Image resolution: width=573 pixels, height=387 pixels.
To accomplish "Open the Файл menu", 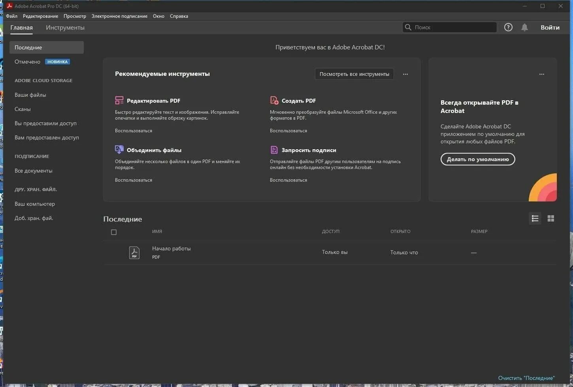I will coord(12,16).
